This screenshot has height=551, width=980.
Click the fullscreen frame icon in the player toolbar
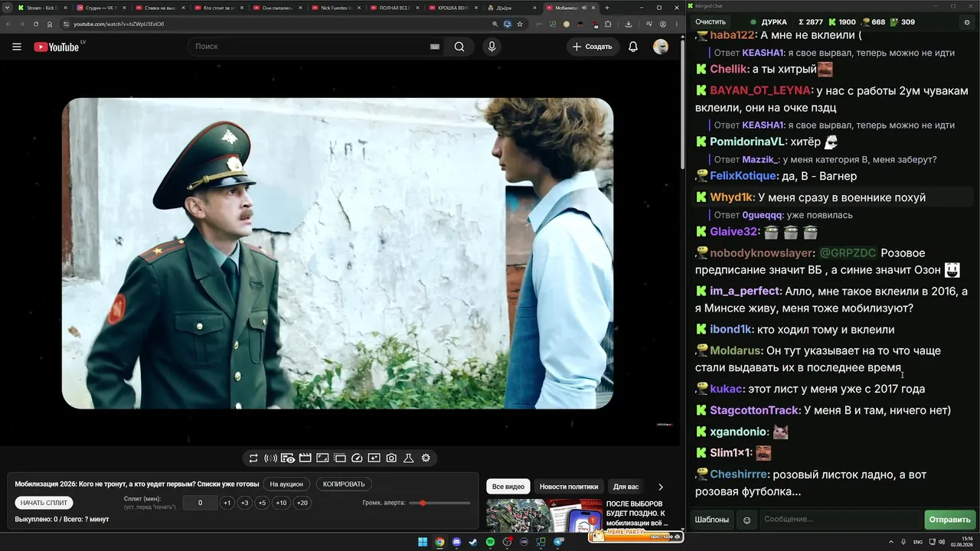point(322,458)
